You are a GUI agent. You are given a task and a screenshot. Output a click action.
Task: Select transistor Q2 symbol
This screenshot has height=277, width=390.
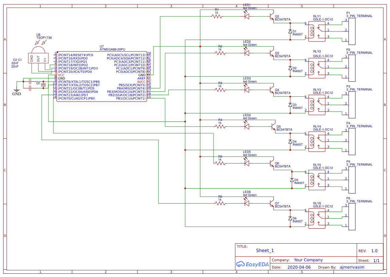272,16
